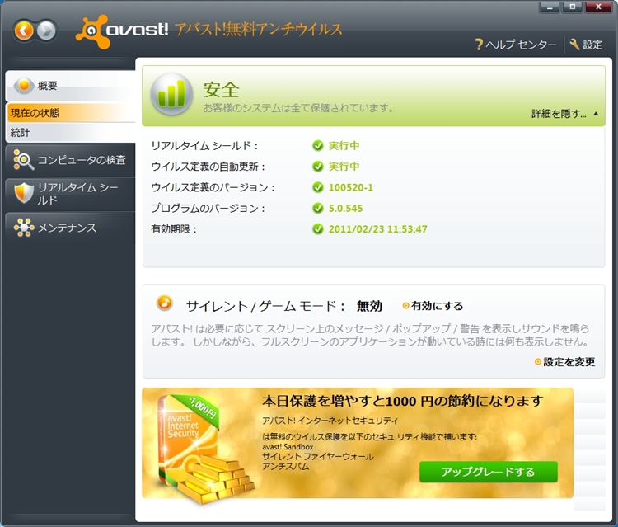Viewport: 618px width, 527px height.
Task: Click the green bar chart status icon
Action: [171, 94]
